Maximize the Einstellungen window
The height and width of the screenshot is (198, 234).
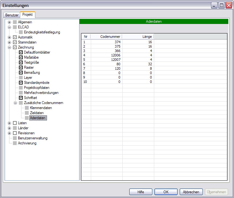click(x=222, y=5)
